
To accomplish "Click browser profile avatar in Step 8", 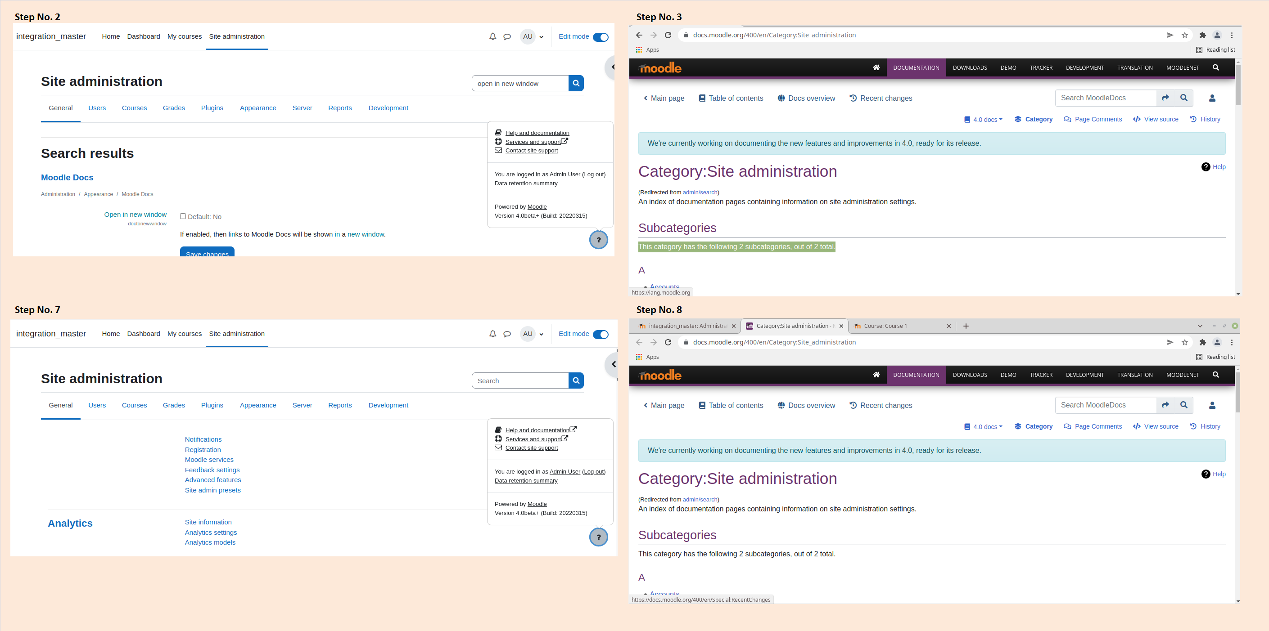I will point(1217,342).
